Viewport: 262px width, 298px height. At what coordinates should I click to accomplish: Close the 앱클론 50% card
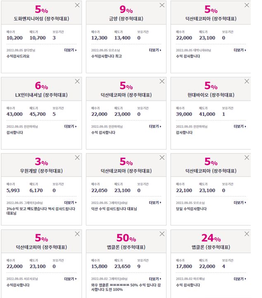pos(162,234)
